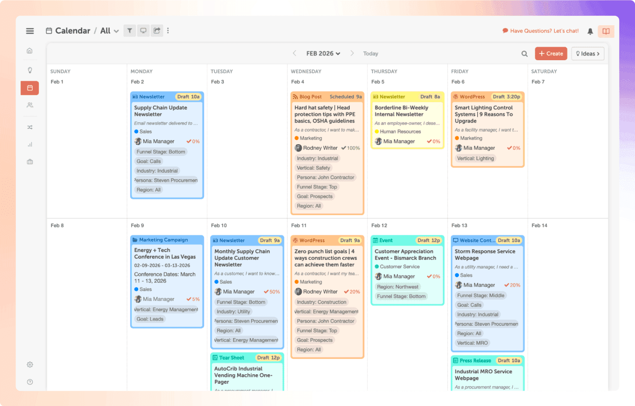
Task: Click the settings gear at bottom of sidebar
Action: click(29, 364)
